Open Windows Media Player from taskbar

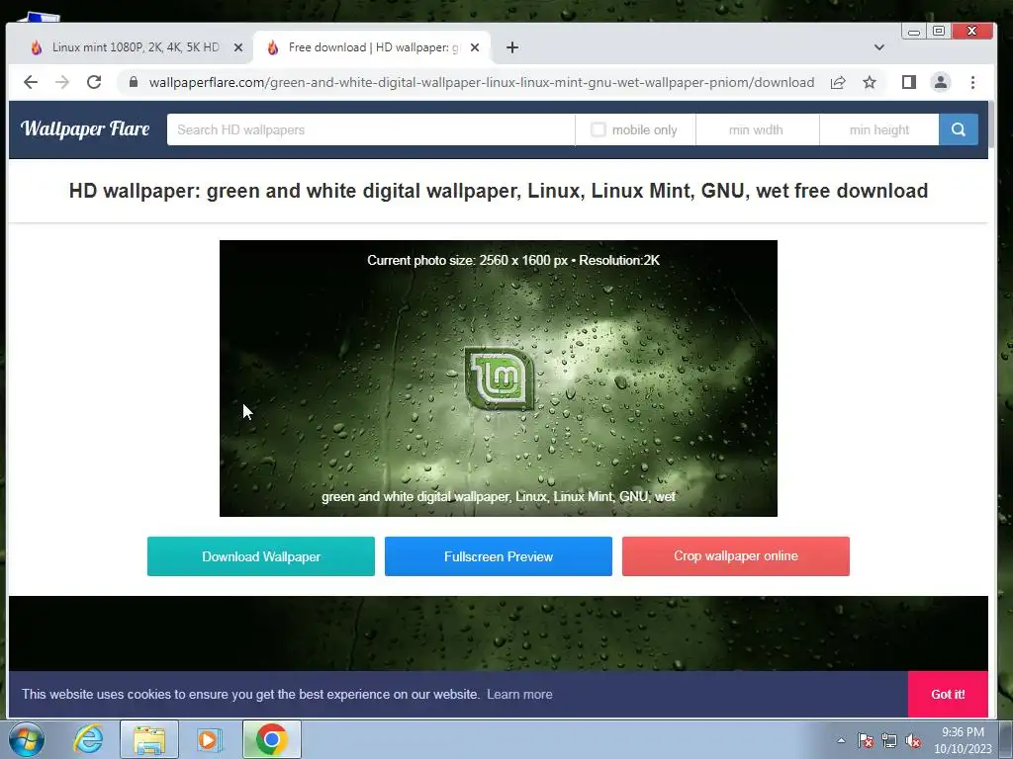pyautogui.click(x=209, y=739)
